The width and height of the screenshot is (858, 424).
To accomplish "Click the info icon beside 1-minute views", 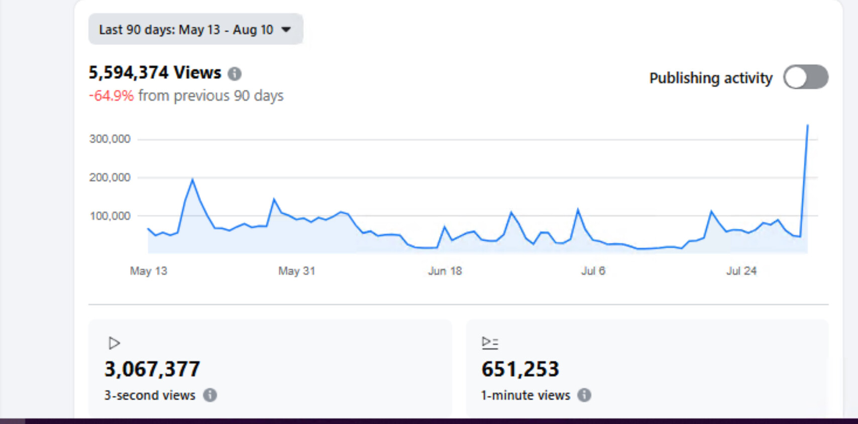I will tap(584, 395).
